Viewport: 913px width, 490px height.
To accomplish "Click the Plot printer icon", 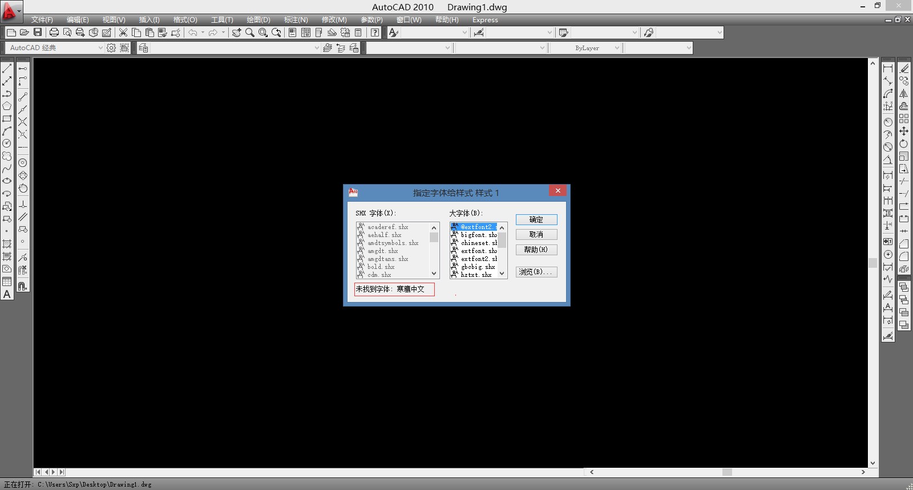I will coord(54,32).
